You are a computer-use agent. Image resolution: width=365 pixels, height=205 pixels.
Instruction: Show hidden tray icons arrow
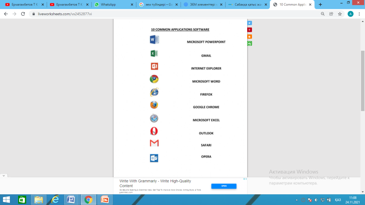(x=296, y=200)
